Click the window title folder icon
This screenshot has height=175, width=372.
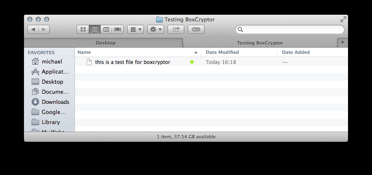tap(159, 19)
